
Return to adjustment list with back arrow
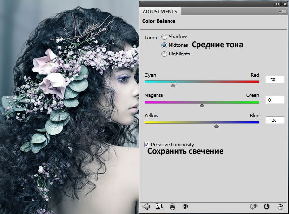tap(146, 207)
